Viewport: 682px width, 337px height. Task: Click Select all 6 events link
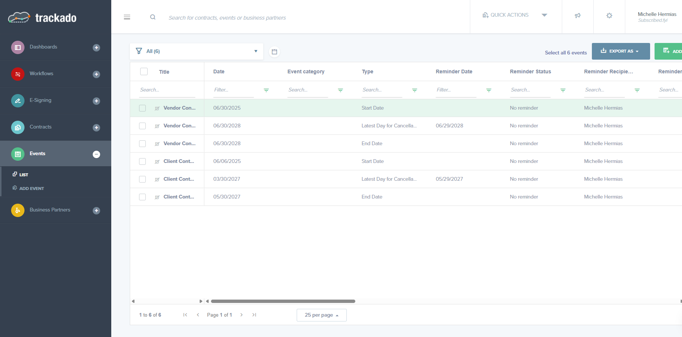pos(566,53)
